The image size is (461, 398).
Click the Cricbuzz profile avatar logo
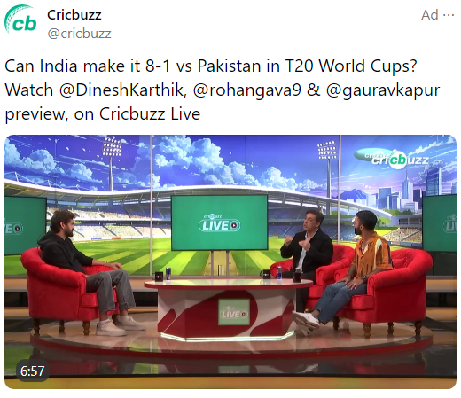point(20,19)
